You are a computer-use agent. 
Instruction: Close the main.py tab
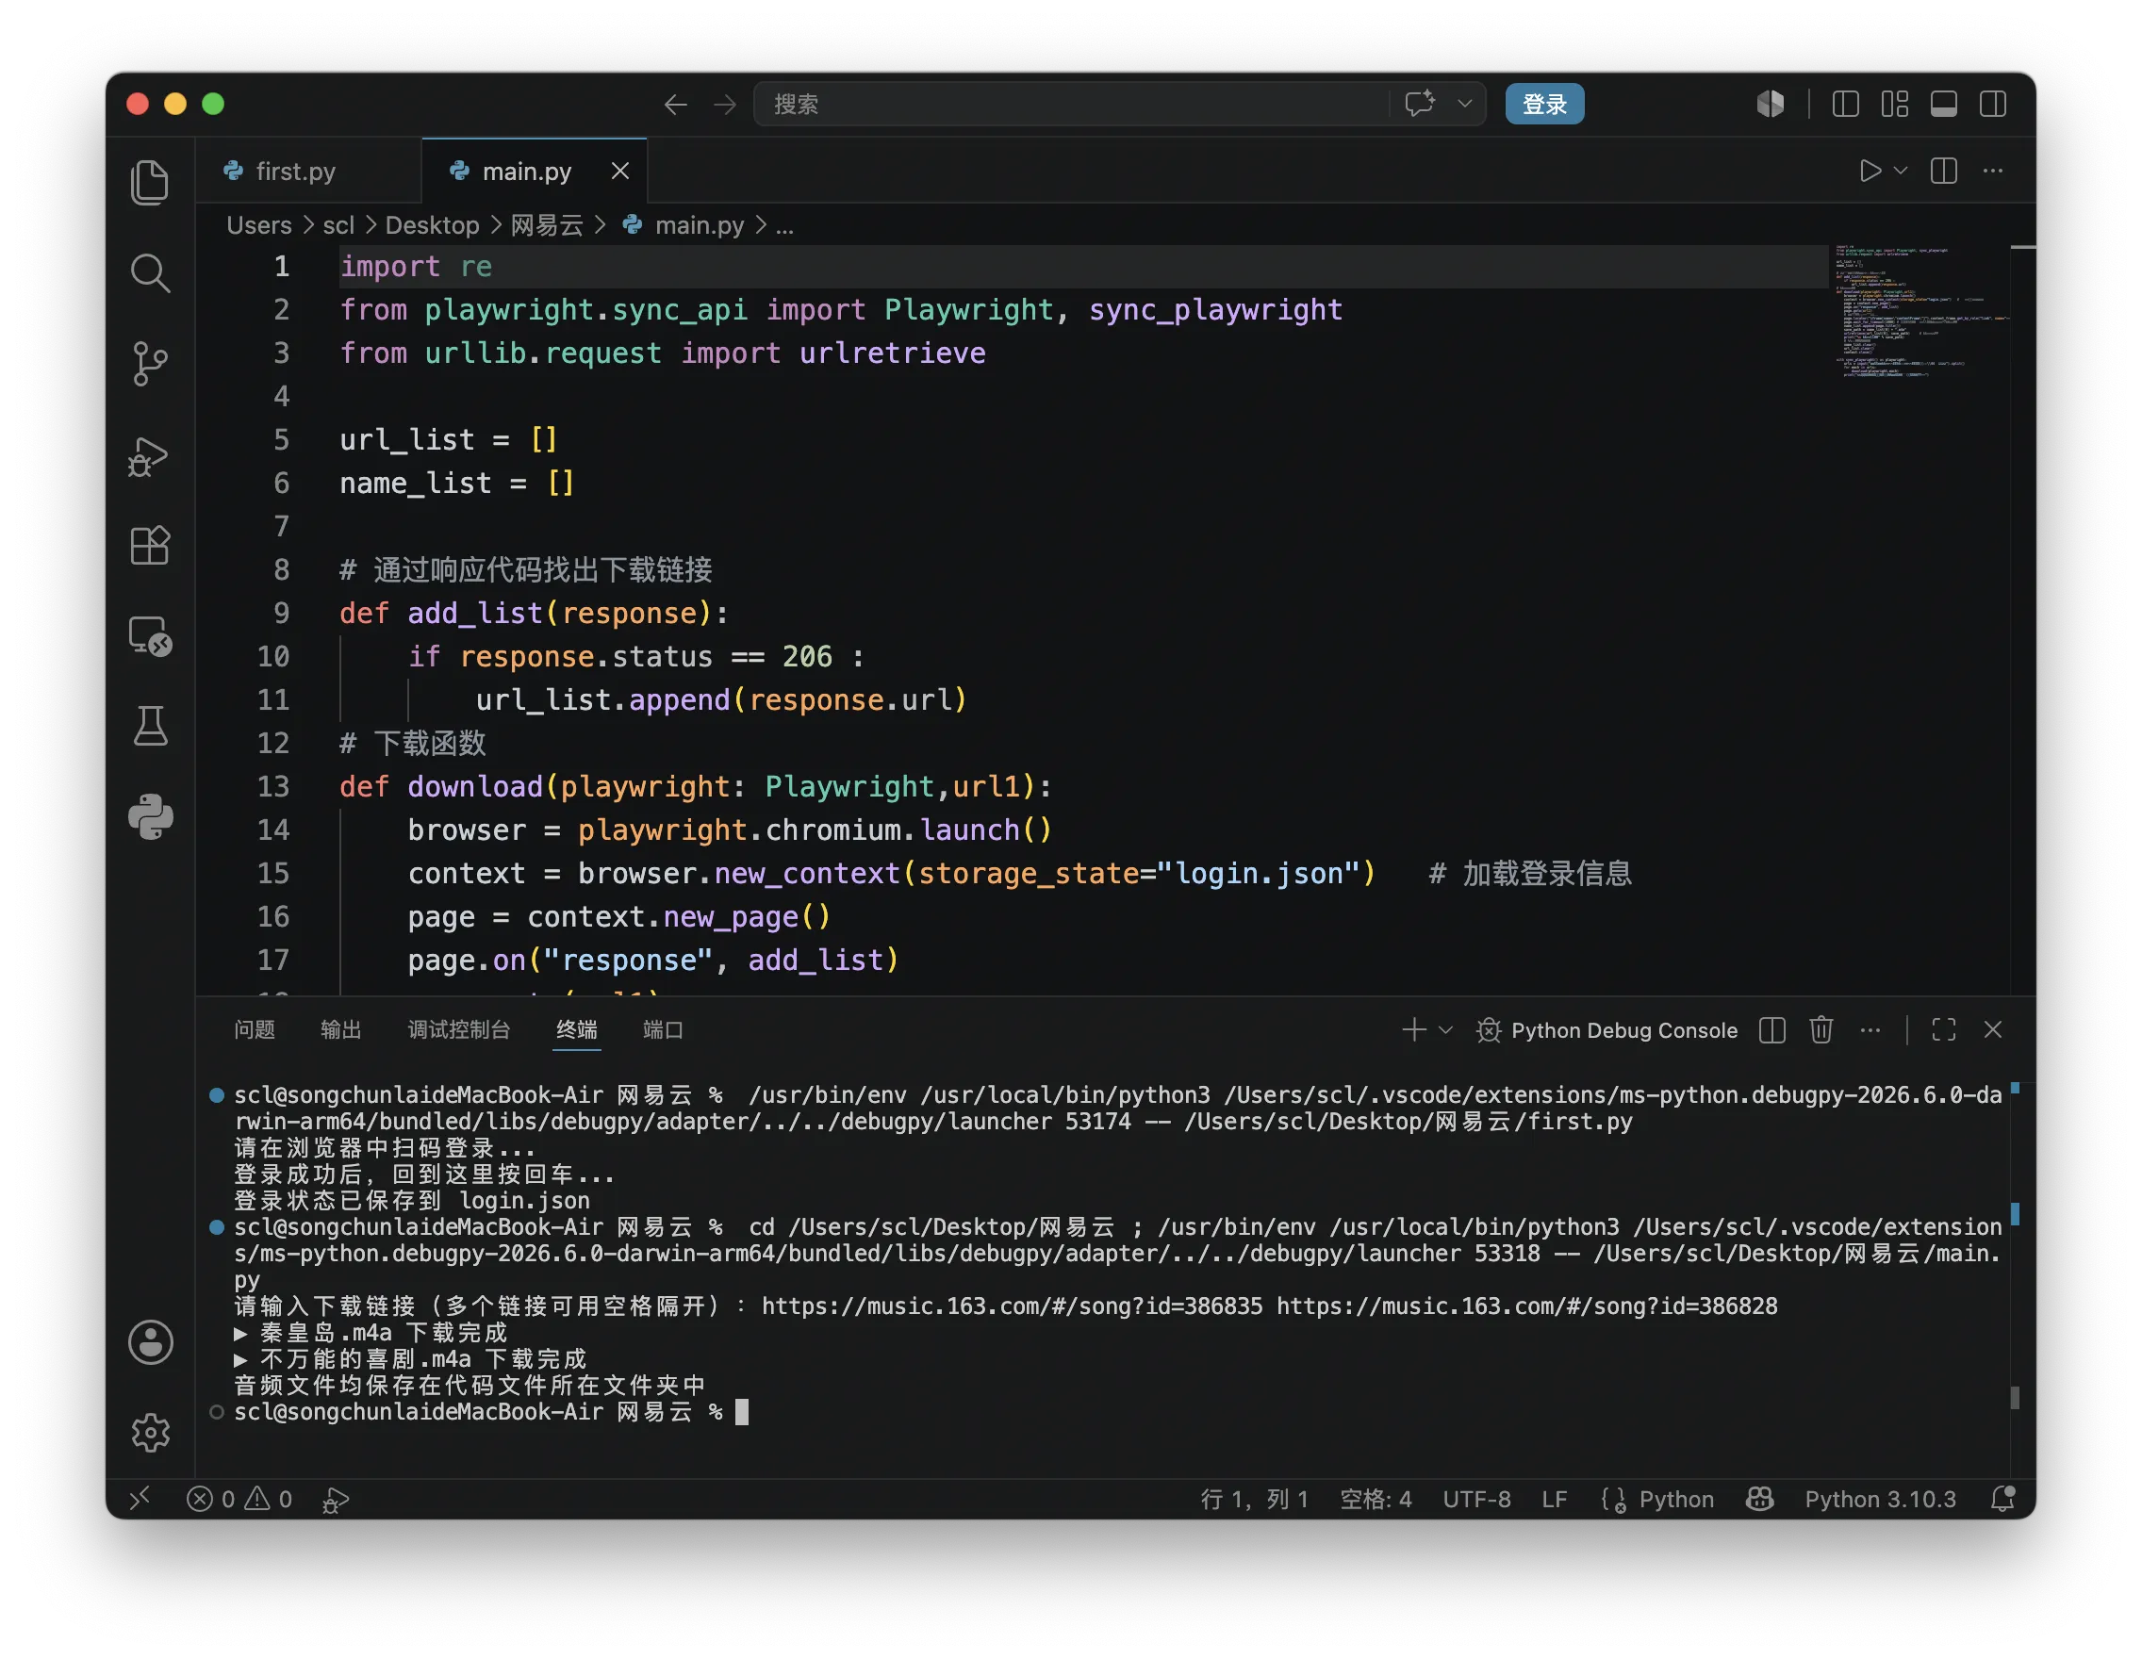(619, 172)
